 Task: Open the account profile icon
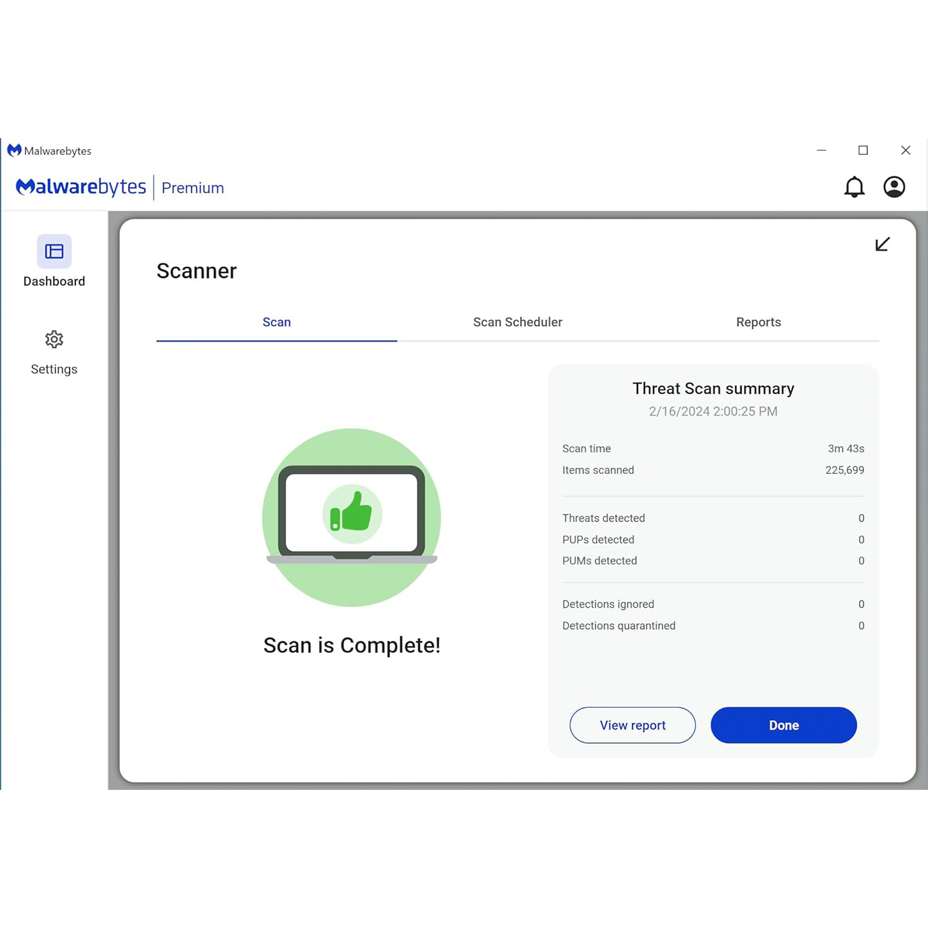894,187
